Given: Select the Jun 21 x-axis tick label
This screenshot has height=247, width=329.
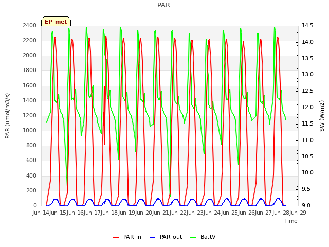Looking at the screenshot, I should tap(162, 213).
